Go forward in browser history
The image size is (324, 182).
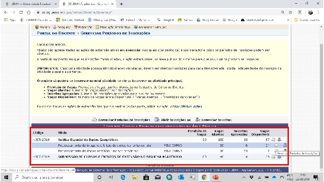(x=13, y=12)
